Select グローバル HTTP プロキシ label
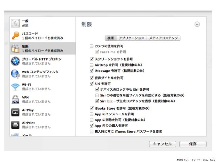 (42, 59)
